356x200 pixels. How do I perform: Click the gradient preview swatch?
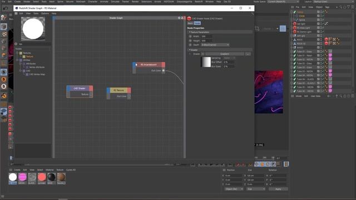(x=206, y=62)
